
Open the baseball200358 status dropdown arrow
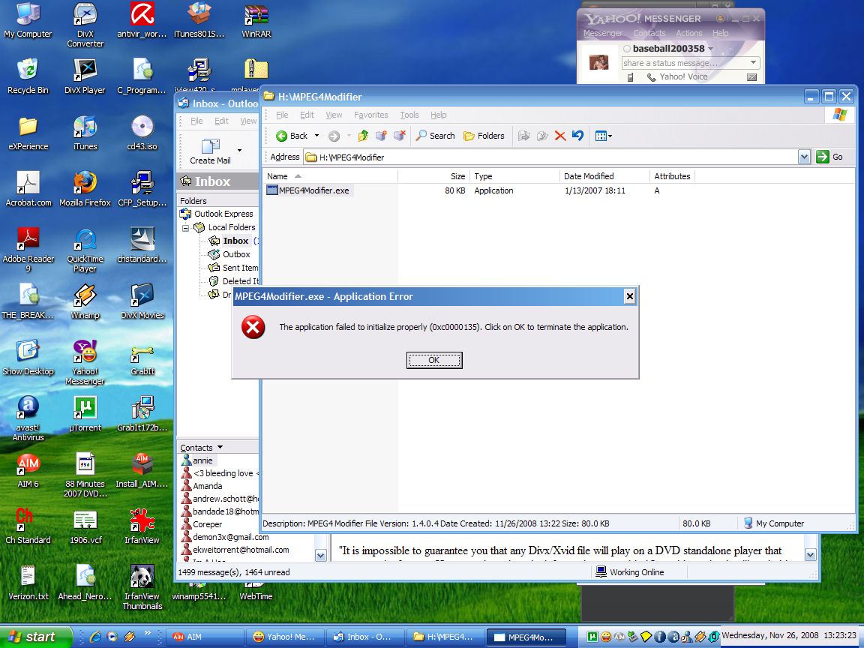click(x=710, y=49)
